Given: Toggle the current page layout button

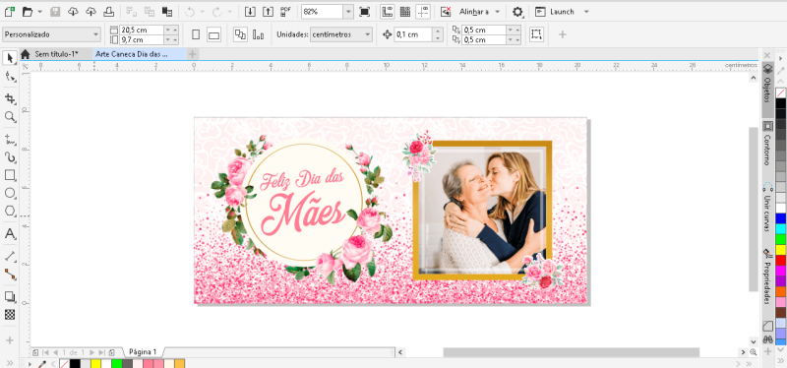Looking at the screenshot, I should [258, 34].
